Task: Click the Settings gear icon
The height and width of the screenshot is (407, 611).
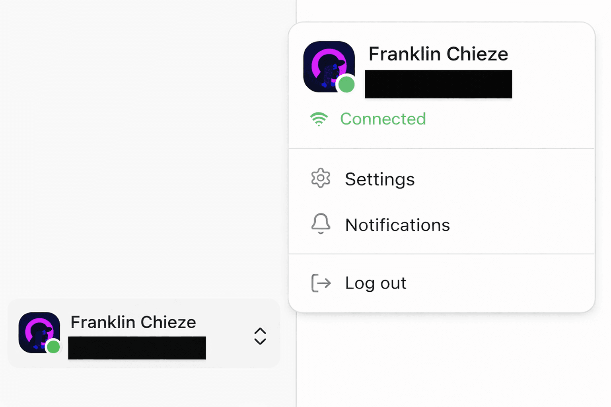Action: (321, 178)
